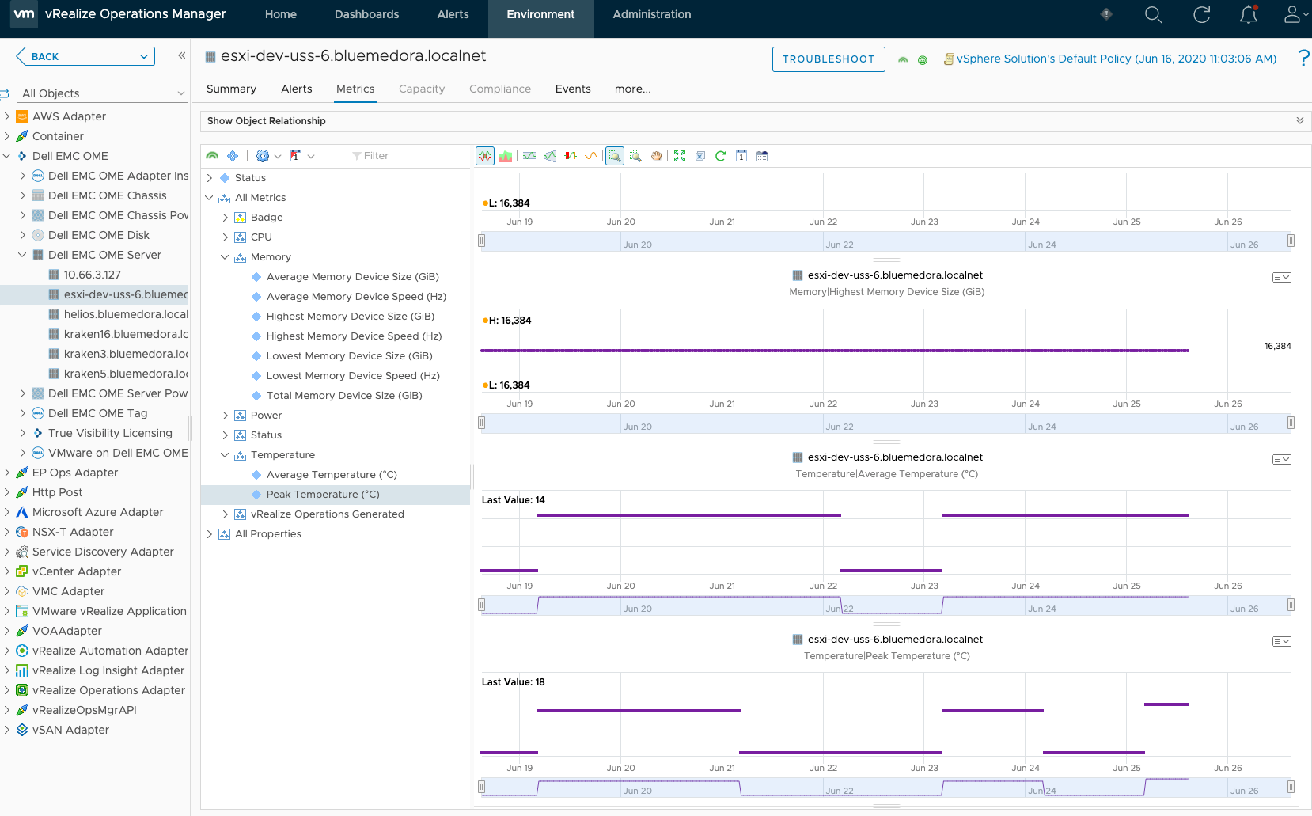This screenshot has height=816, width=1312.
Task: Open the Dashboards menu
Action: [366, 14]
